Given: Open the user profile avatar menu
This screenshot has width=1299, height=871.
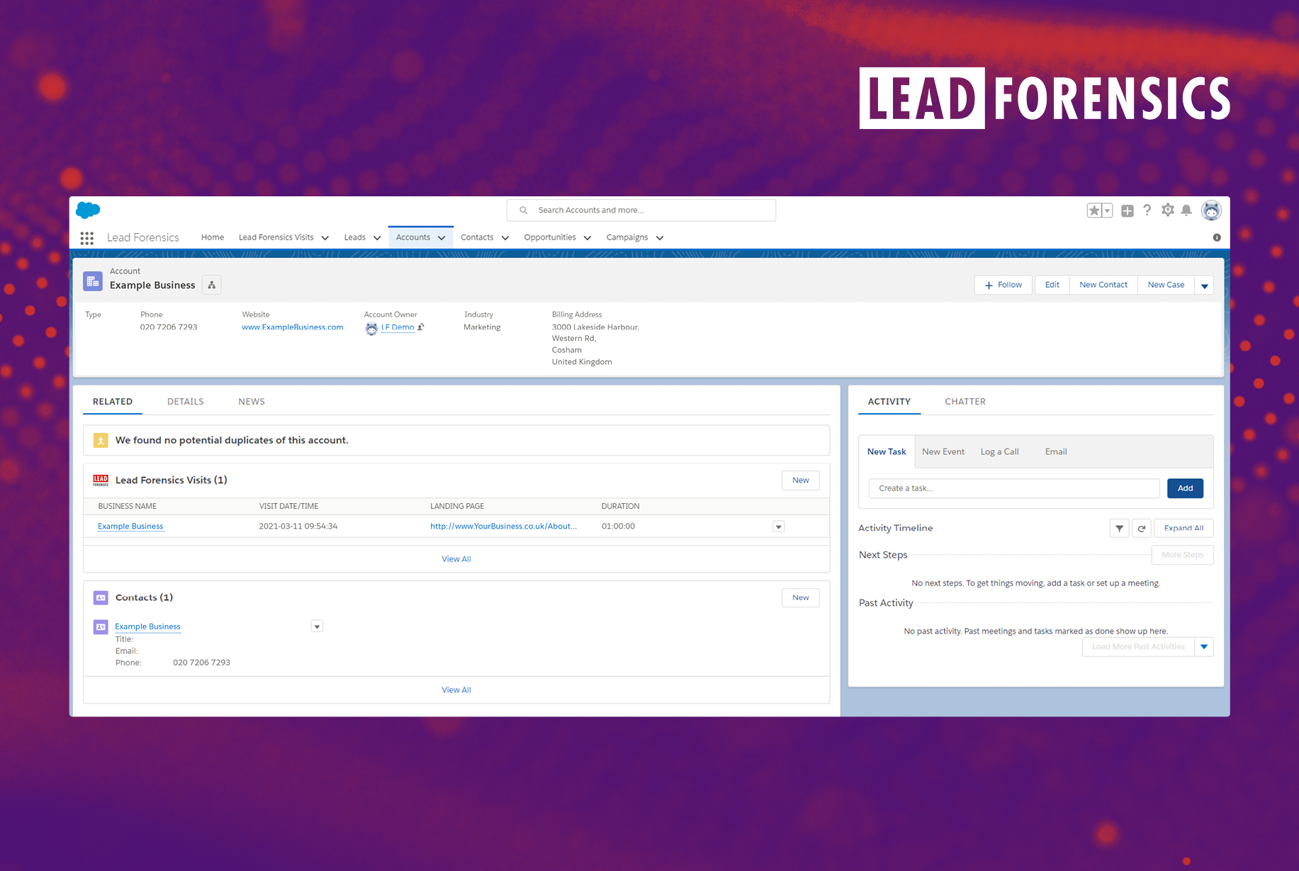Looking at the screenshot, I should 1212,210.
